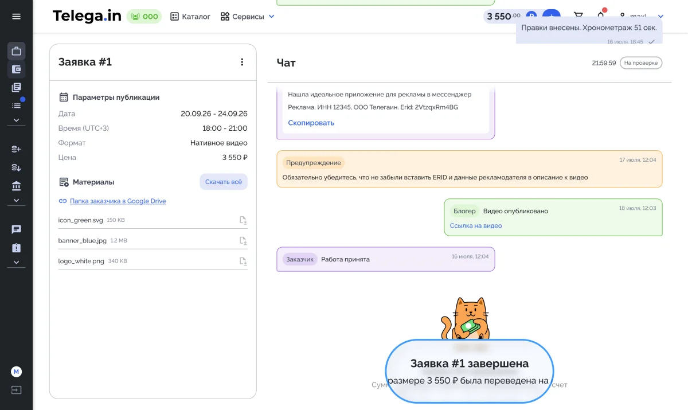Download the banner_blue.jpg file

pyautogui.click(x=243, y=241)
